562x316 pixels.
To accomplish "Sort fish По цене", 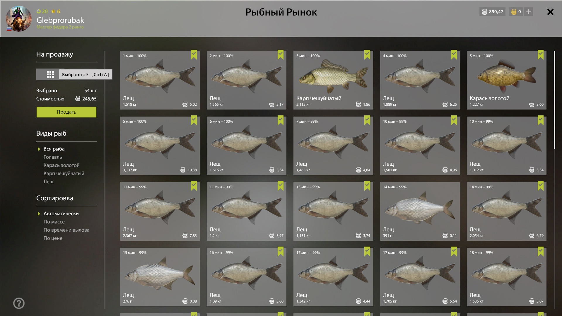I will click(53, 238).
